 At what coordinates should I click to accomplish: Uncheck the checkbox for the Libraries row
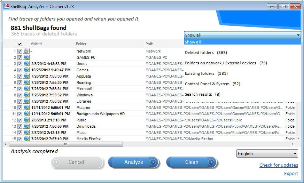point(20,101)
